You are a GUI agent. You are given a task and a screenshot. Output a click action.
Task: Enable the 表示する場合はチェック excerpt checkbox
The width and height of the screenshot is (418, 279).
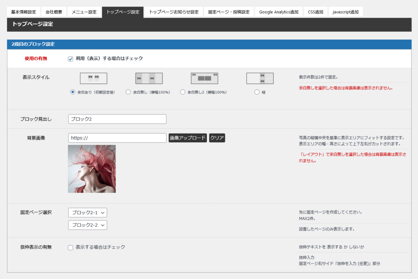(71, 248)
